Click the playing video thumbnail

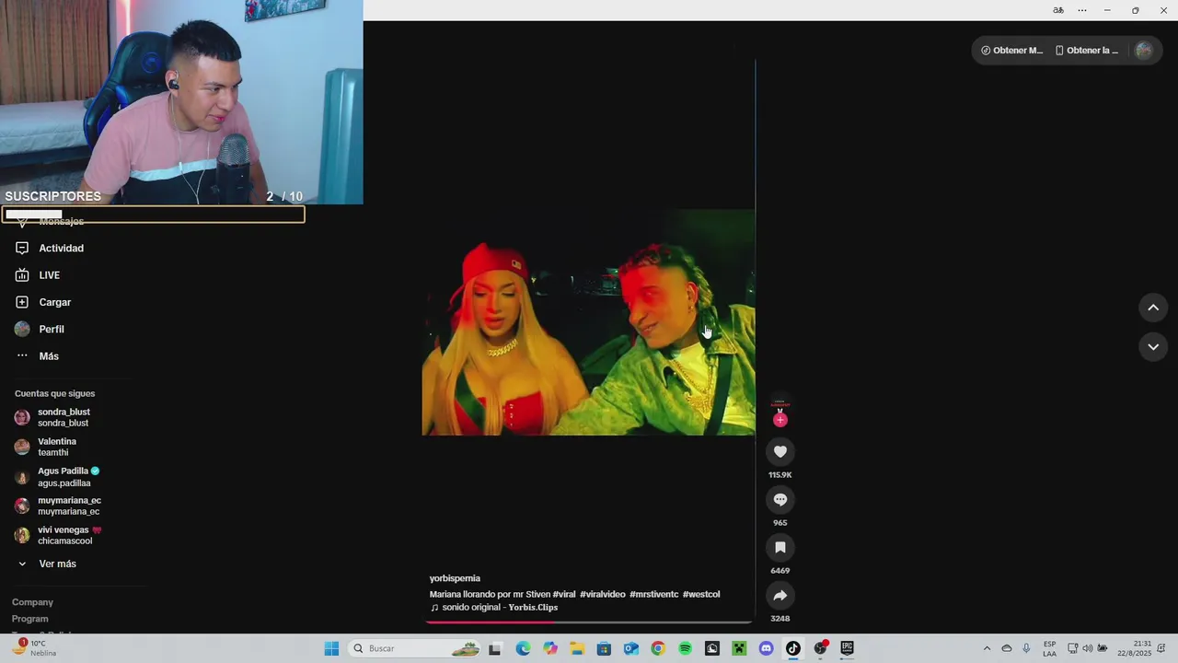click(x=588, y=322)
